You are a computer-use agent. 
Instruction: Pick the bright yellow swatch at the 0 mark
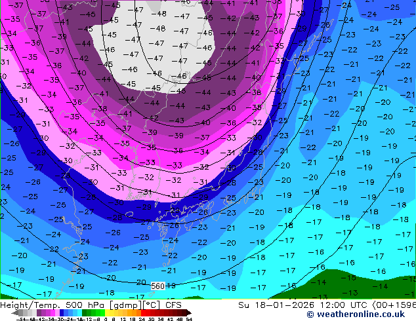[107, 312]
